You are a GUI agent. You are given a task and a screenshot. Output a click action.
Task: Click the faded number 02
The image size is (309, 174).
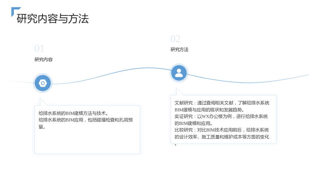pyautogui.click(x=176, y=39)
